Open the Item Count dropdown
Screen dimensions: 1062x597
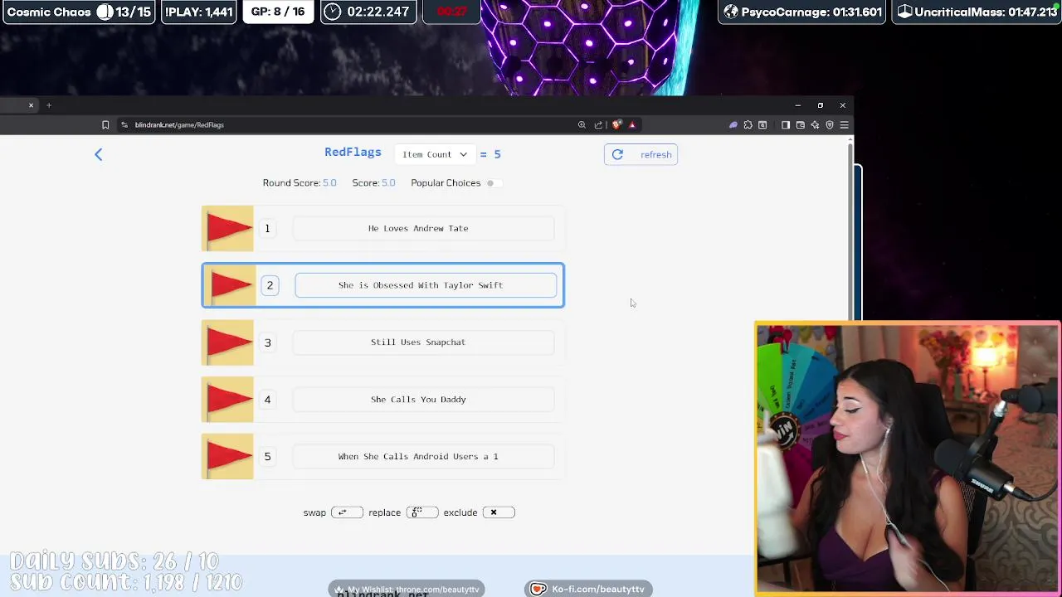(x=434, y=154)
